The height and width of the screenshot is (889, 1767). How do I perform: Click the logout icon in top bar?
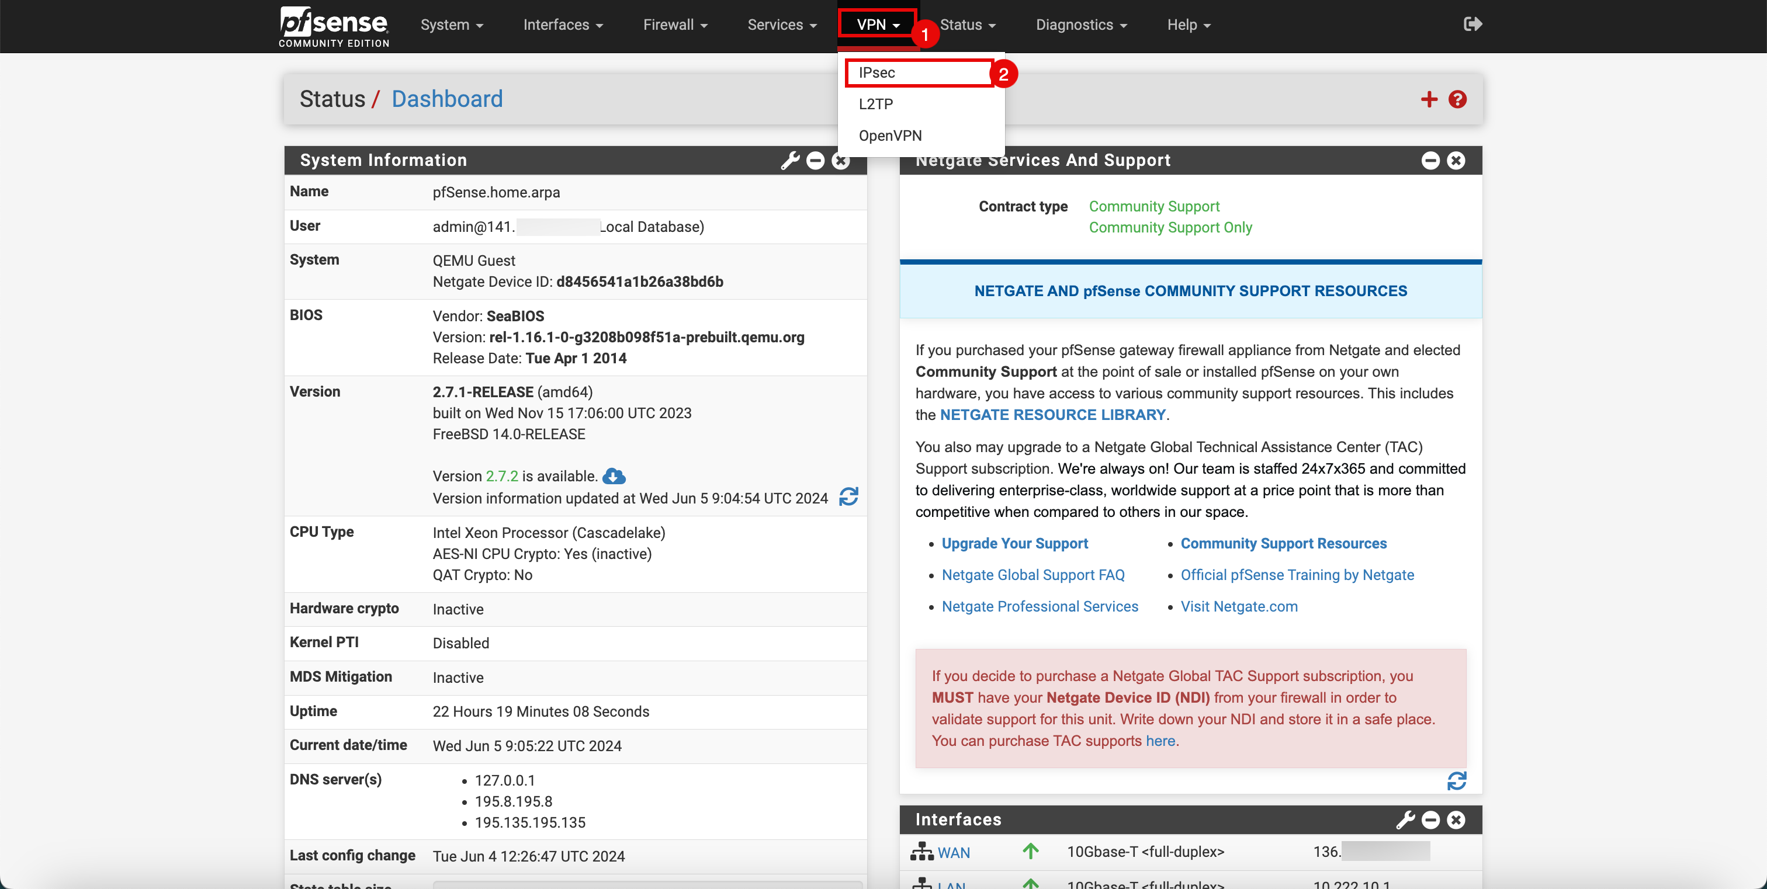coord(1472,25)
